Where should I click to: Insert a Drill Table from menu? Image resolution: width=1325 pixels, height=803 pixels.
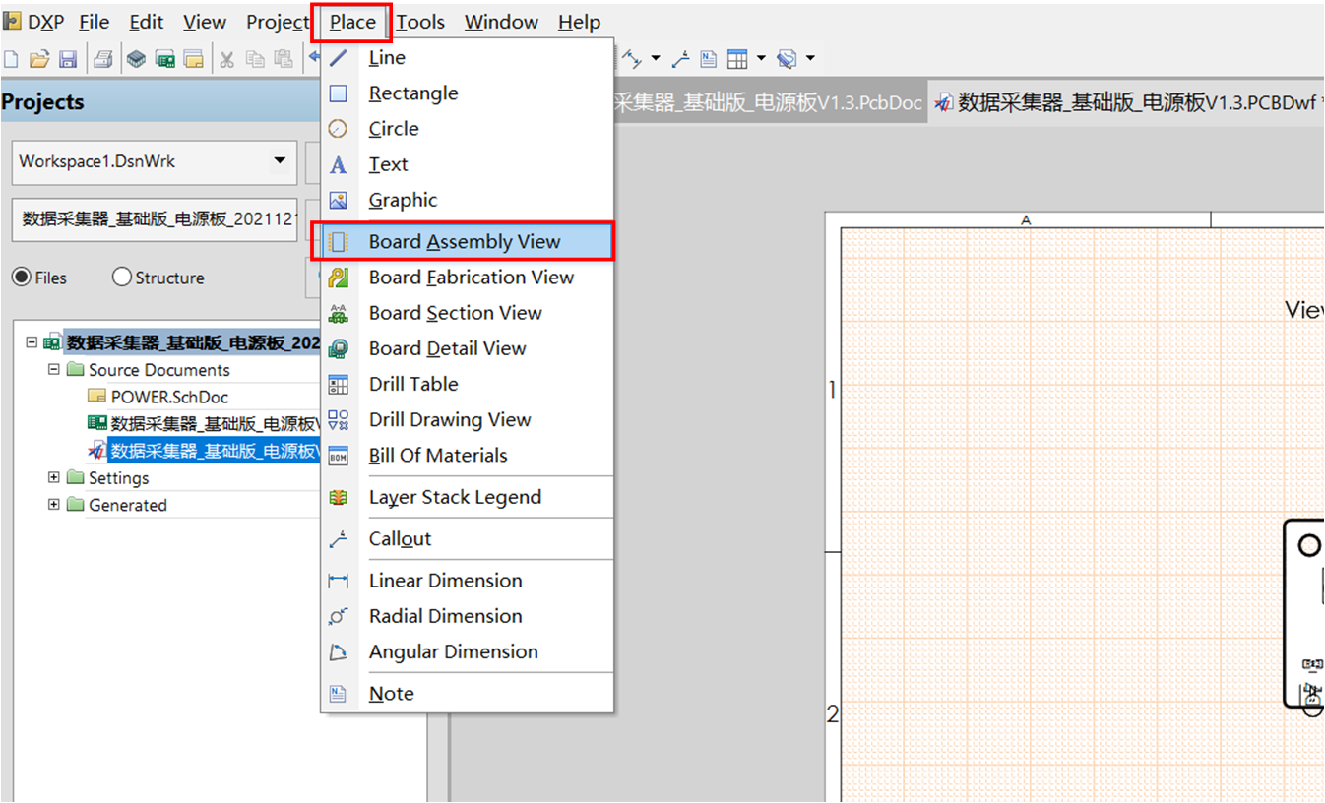point(468,384)
